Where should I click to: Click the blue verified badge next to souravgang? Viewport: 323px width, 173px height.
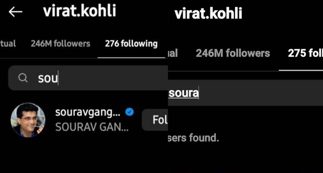pyautogui.click(x=130, y=112)
